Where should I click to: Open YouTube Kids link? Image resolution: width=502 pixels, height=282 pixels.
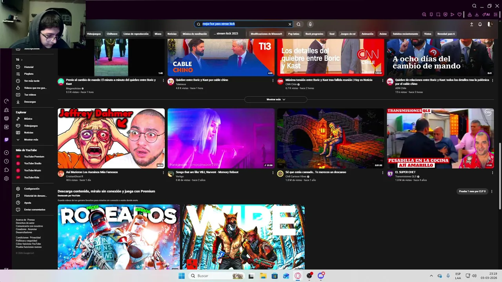coord(31,177)
